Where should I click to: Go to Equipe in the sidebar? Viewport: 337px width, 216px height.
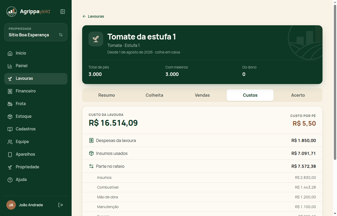click(x=36, y=142)
